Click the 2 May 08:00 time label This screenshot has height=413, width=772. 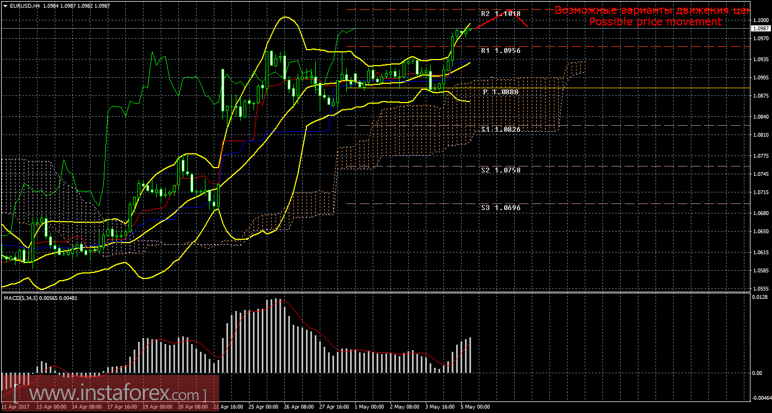pyautogui.click(x=404, y=407)
